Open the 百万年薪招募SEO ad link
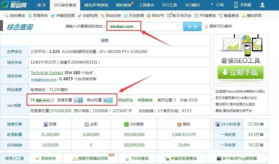 point(236,98)
